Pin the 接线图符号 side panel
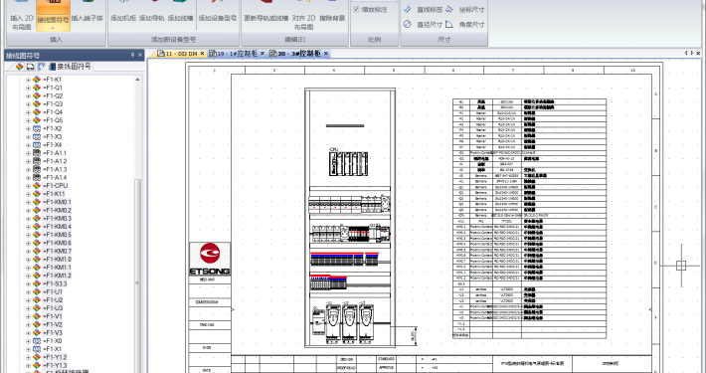Screen dimensions: 706x373 coord(132,55)
